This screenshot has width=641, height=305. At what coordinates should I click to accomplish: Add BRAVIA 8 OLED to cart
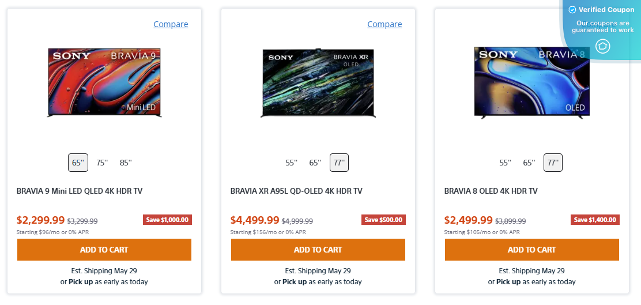pos(532,250)
